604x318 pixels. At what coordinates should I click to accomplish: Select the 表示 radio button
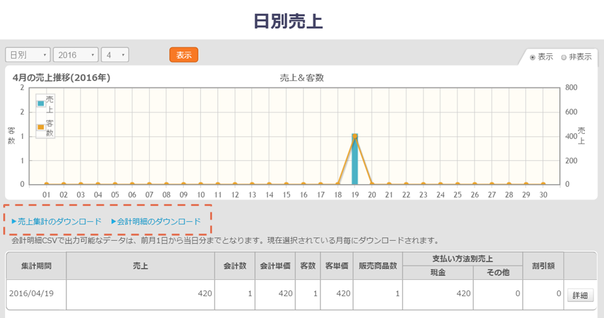[x=532, y=57]
